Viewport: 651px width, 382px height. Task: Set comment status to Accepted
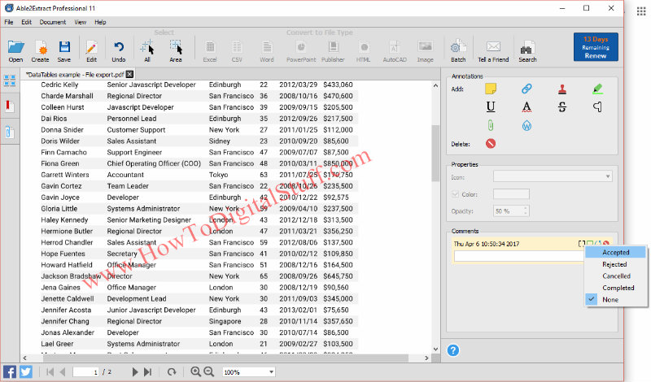615,252
